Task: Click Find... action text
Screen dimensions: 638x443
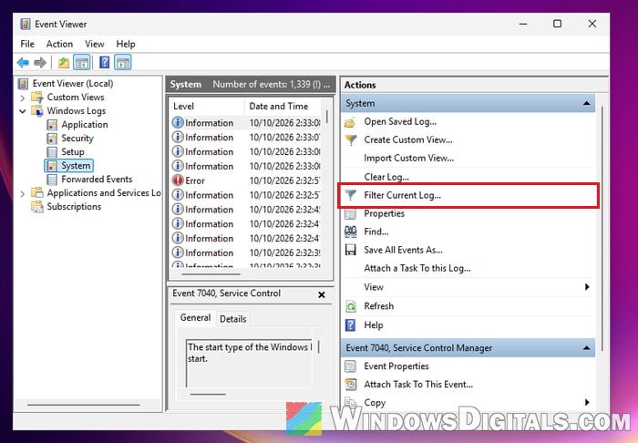Action: point(376,232)
